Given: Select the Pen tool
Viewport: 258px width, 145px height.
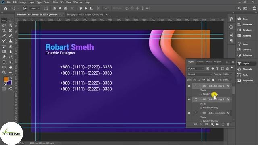Looking at the screenshot, I should [x=10, y=57].
